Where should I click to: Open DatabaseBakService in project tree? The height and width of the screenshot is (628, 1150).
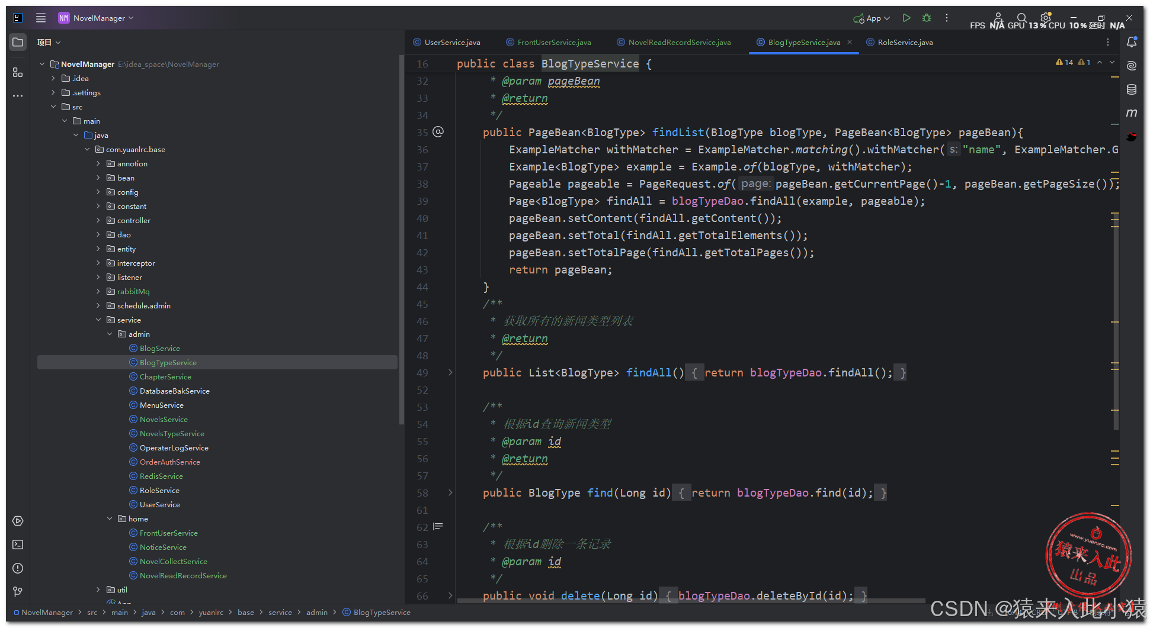[174, 391]
